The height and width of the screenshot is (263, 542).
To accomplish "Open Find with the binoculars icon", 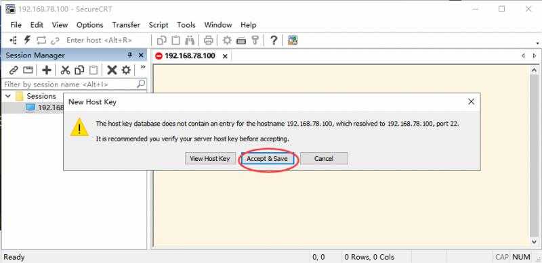I will click(x=190, y=41).
